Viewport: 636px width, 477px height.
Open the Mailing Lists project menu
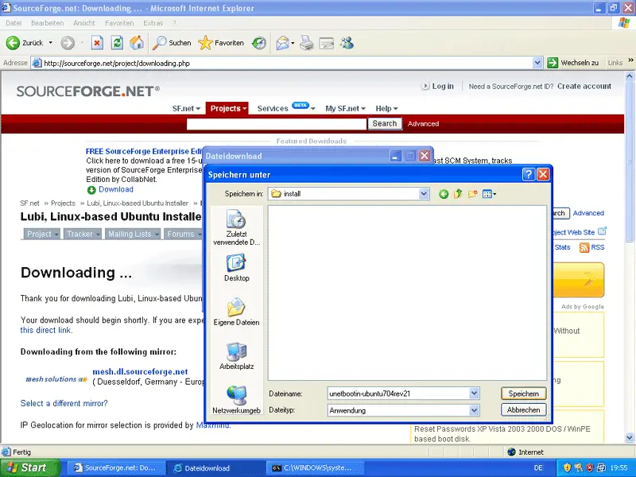click(132, 234)
